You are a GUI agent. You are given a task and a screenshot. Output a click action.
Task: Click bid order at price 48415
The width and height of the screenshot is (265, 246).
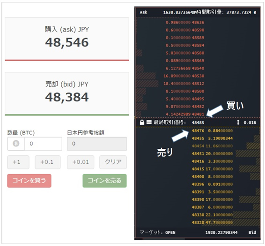click(x=212, y=169)
